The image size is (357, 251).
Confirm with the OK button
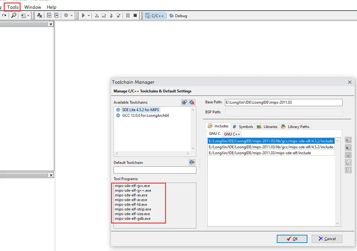[292, 239]
